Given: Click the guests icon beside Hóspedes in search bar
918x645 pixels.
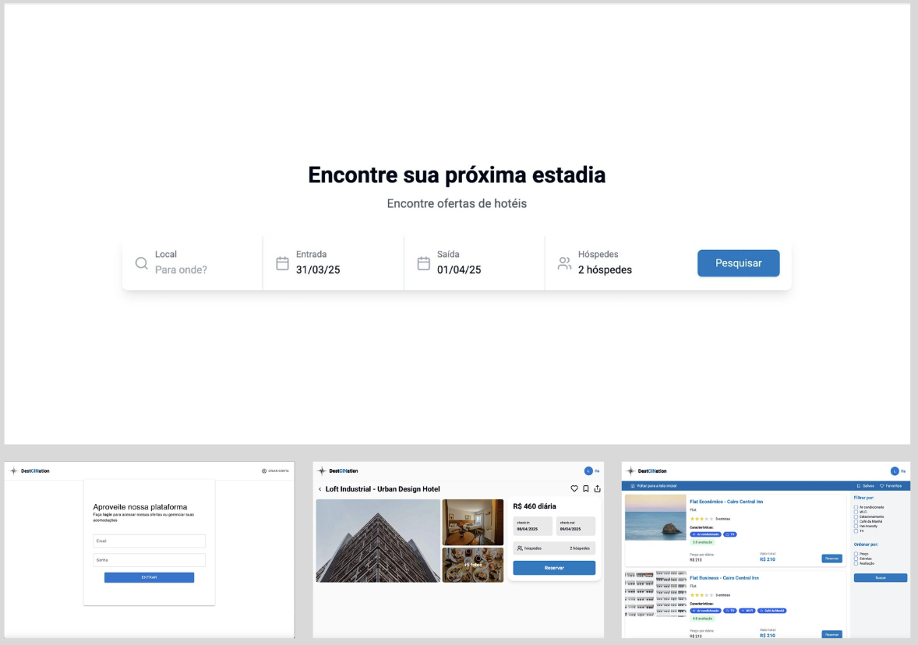Looking at the screenshot, I should click(x=564, y=263).
